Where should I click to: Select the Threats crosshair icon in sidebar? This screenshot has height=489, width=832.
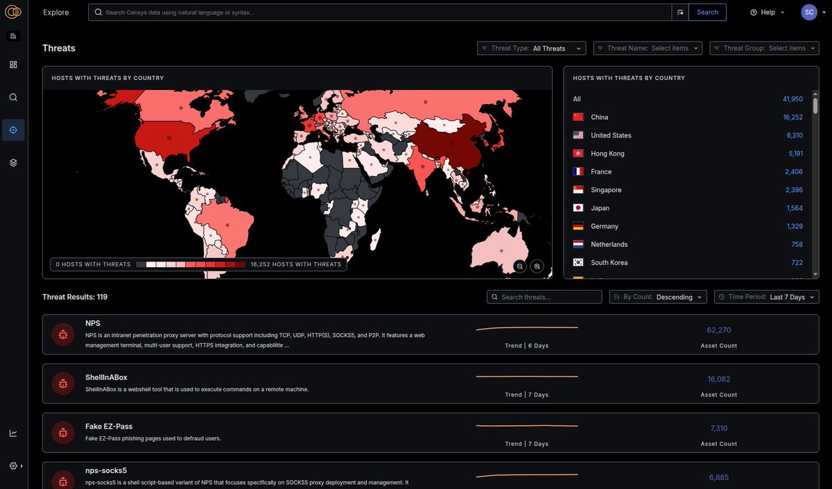tap(13, 129)
